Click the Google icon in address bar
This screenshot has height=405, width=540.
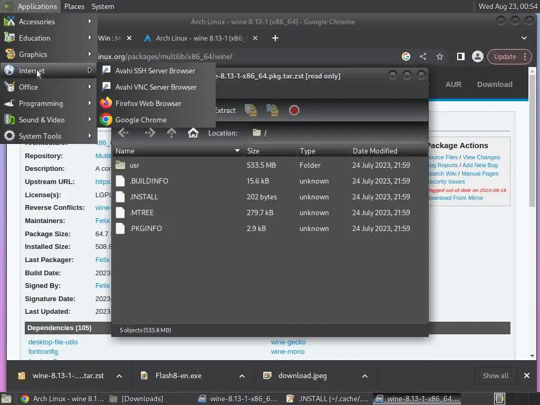pos(406,56)
